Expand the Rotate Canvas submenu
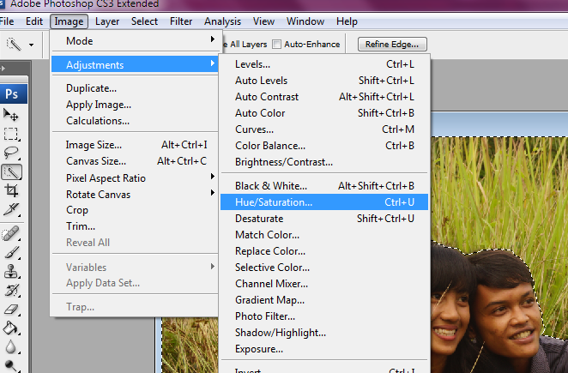This screenshot has width=568, height=373. [135, 195]
